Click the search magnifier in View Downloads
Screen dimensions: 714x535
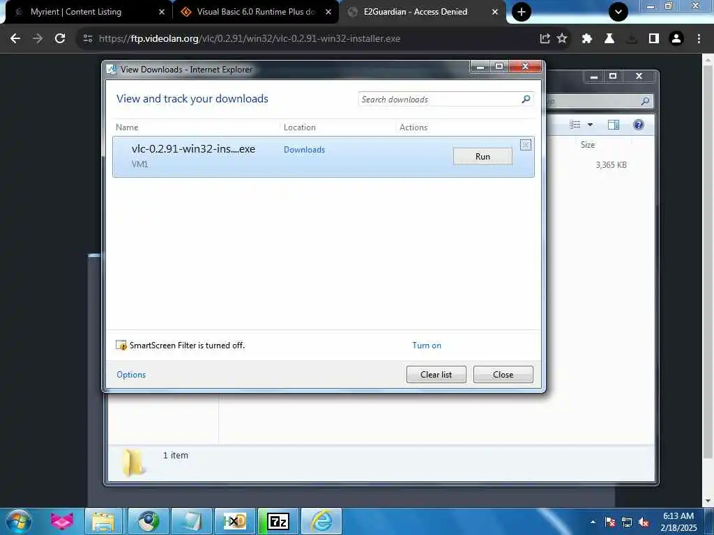pos(526,99)
